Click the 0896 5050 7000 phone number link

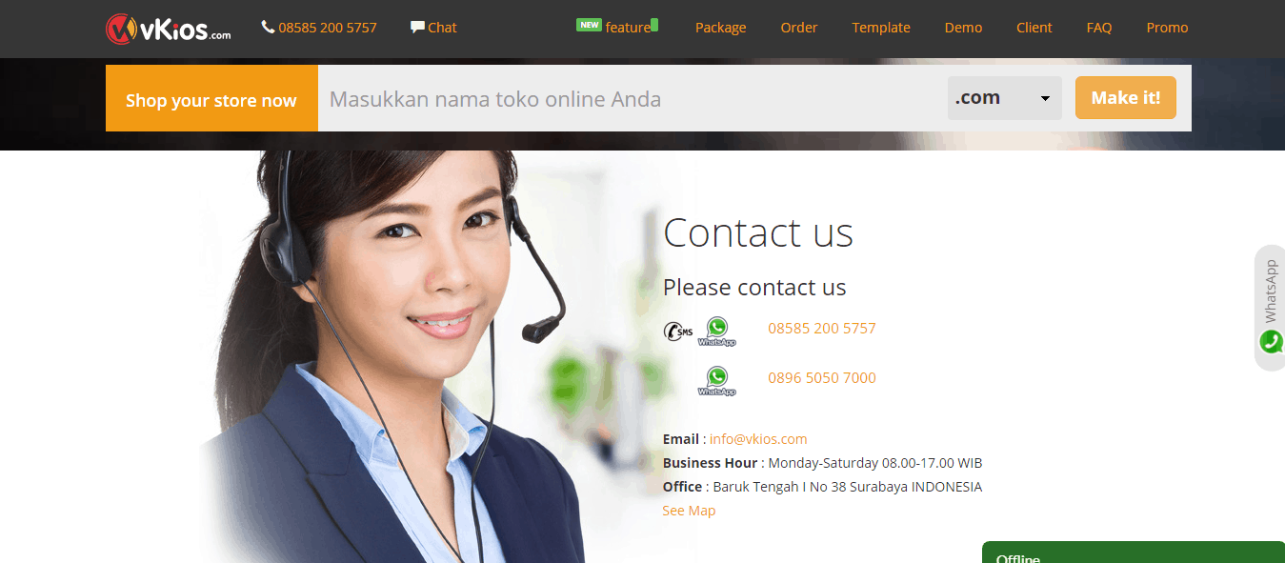[822, 377]
